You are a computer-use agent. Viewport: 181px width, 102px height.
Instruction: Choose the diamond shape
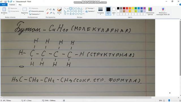tap(68, 11)
